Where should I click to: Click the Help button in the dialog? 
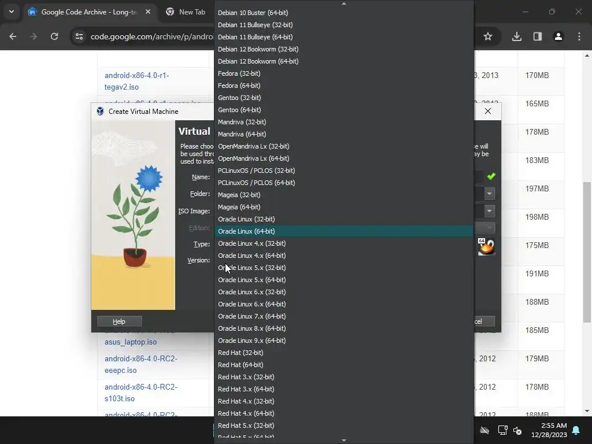tap(119, 321)
